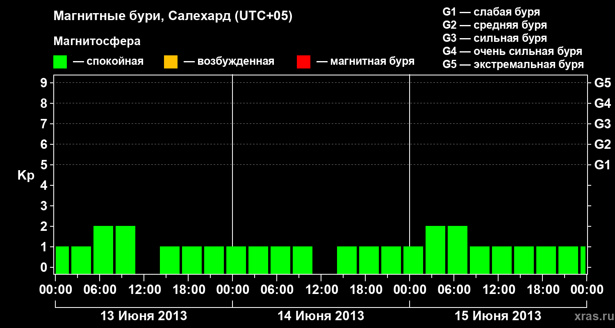
Task: Click the '18:00' time label under 15 June
Action: [542, 290]
